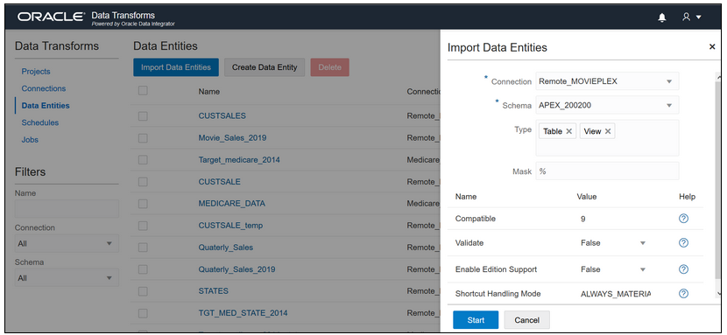727x335 pixels.
Task: Cancel the import dialog
Action: click(526, 320)
